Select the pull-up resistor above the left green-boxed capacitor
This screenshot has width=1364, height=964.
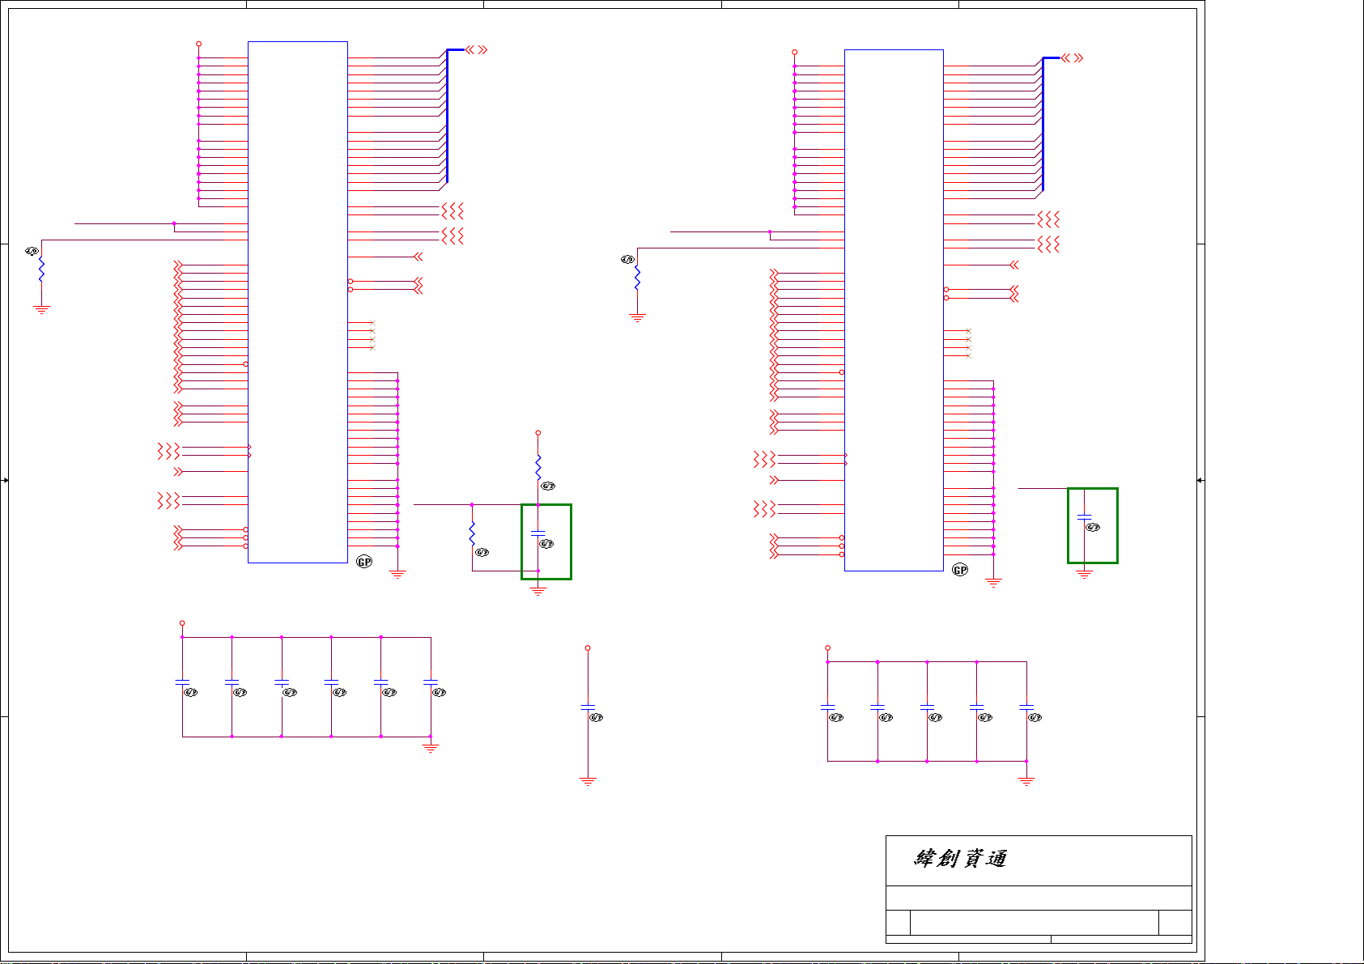(x=538, y=467)
